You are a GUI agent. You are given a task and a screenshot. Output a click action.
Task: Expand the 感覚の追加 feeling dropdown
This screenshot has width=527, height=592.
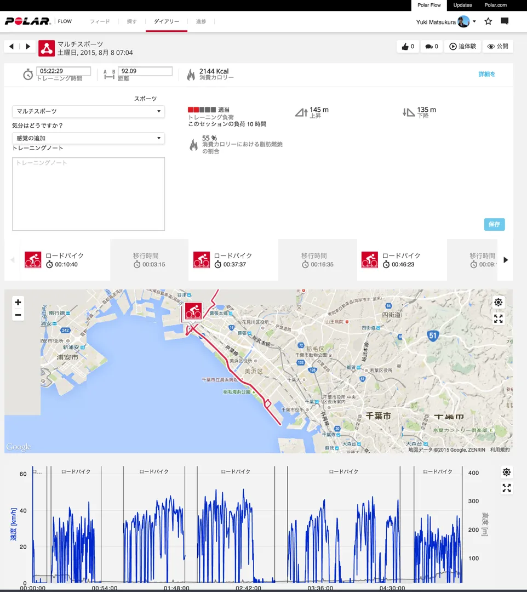88,138
